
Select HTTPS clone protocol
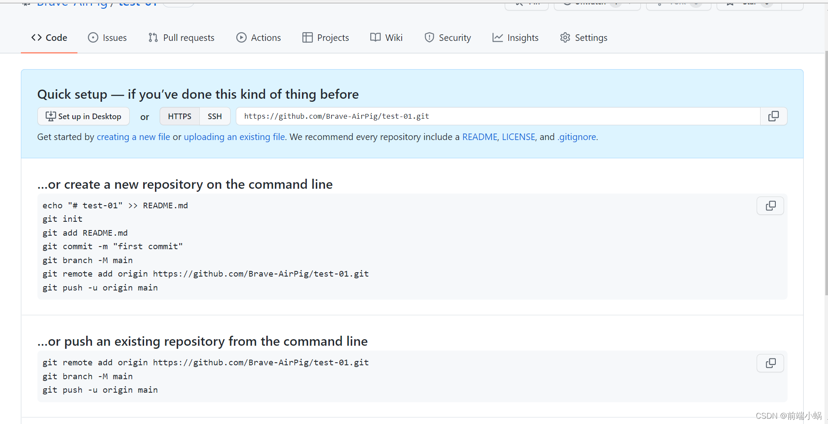coord(180,116)
